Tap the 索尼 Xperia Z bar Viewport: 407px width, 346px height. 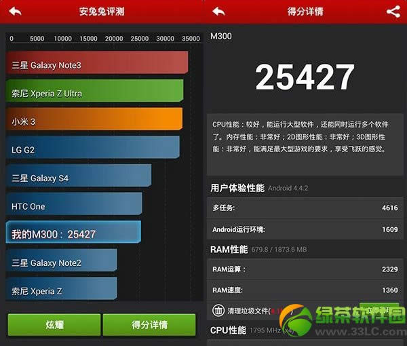click(x=62, y=289)
